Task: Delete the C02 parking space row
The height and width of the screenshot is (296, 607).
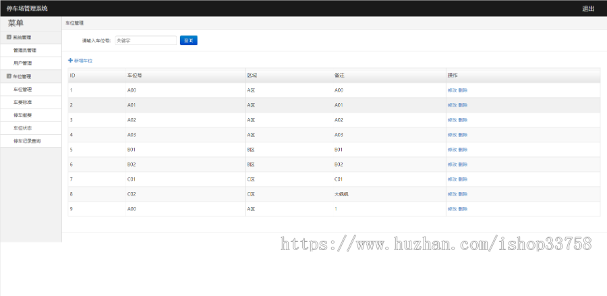Action: [463, 194]
